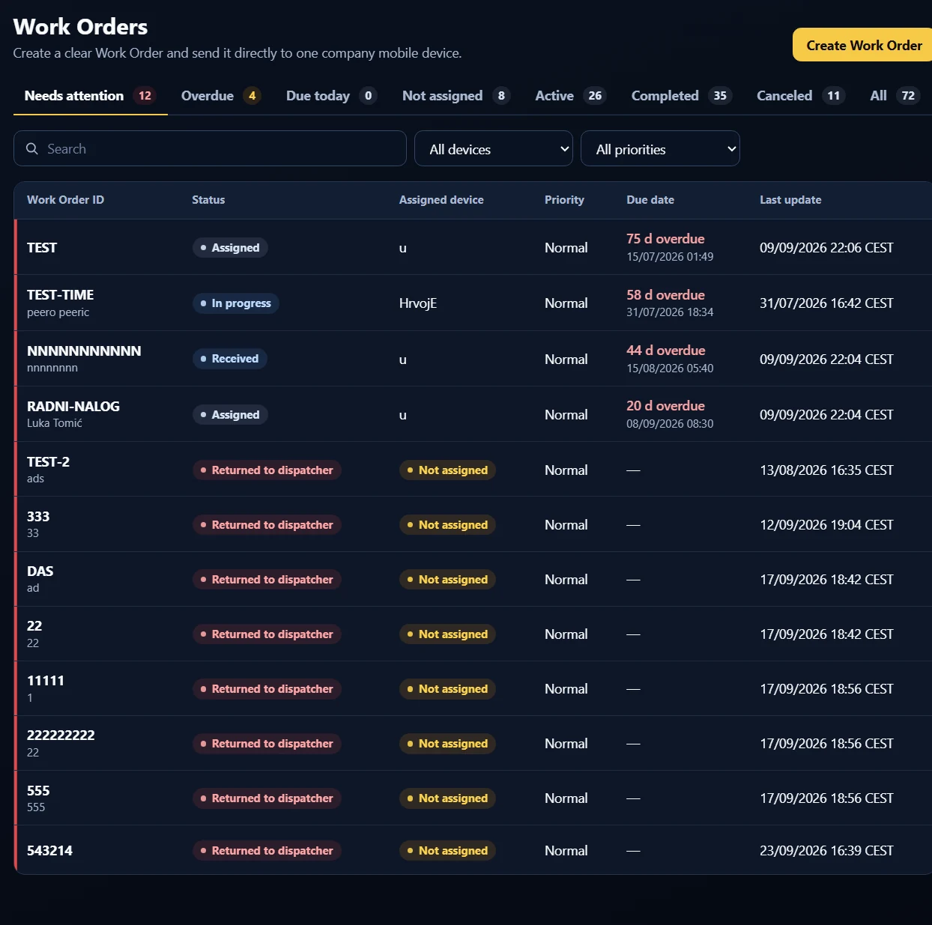
Task: Click last update 23/09/2026 16:39 CEST
Action: 826,851
